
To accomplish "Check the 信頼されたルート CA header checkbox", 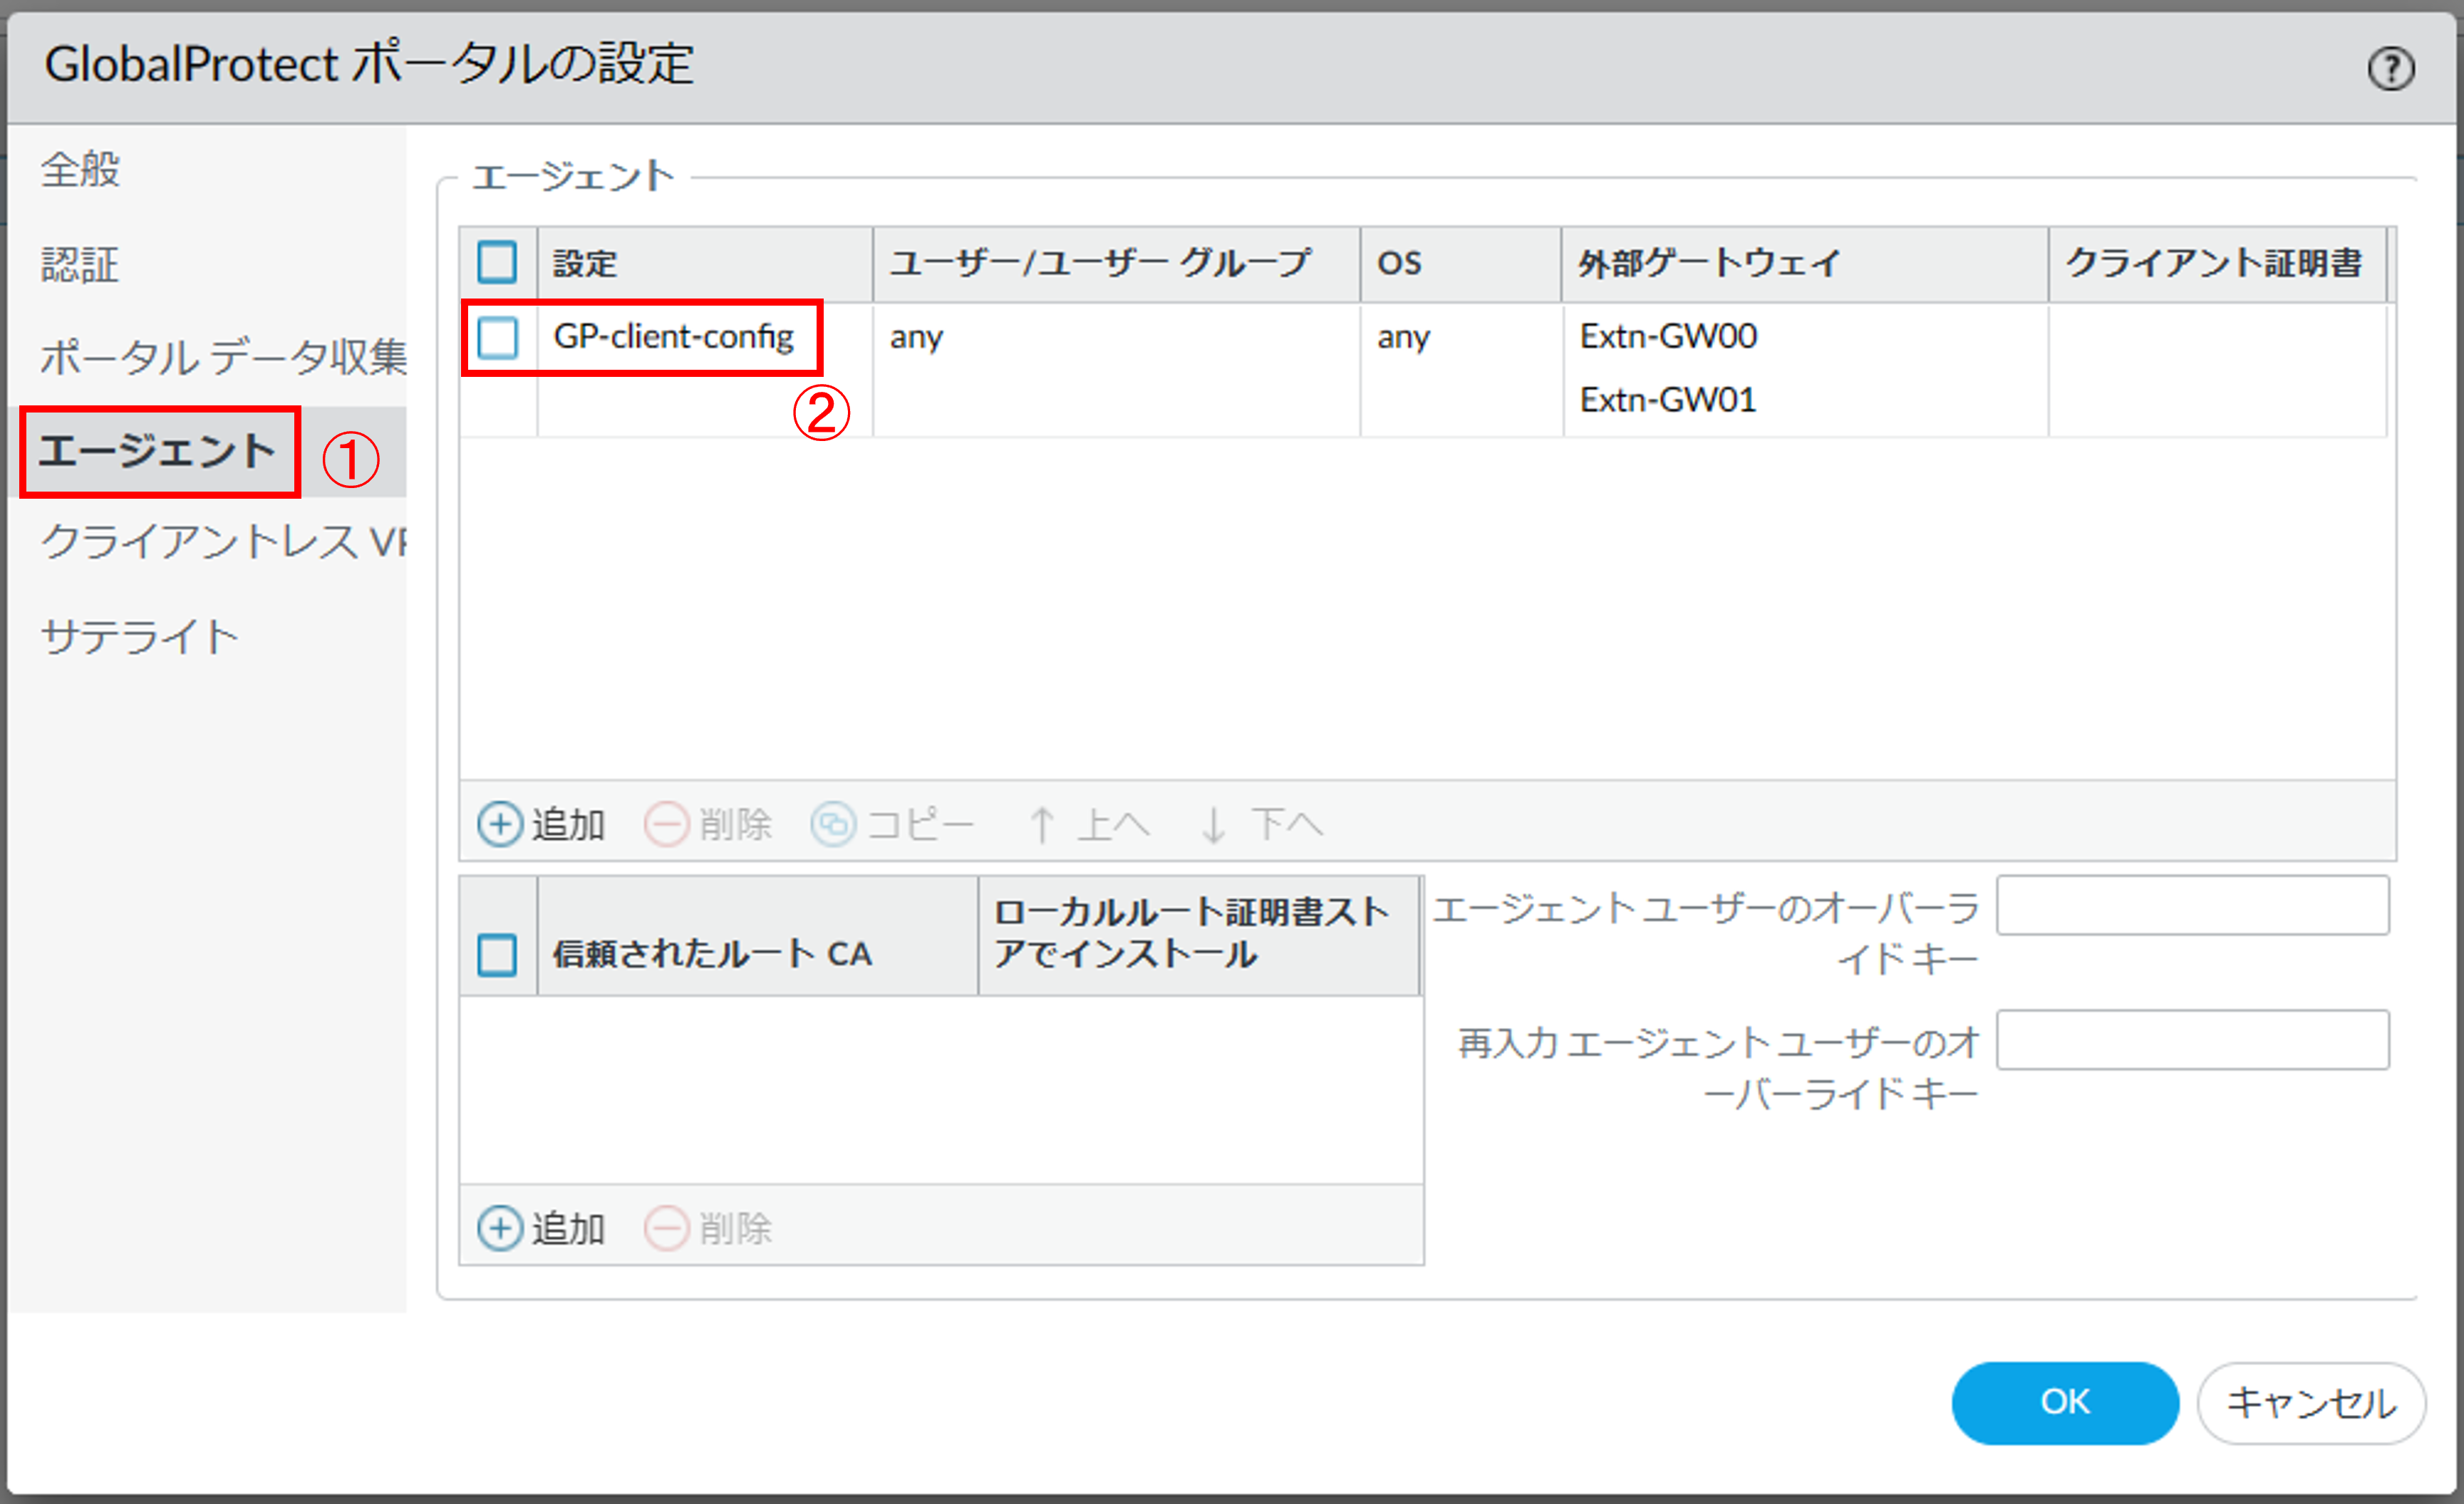I will pyautogui.click(x=497, y=954).
